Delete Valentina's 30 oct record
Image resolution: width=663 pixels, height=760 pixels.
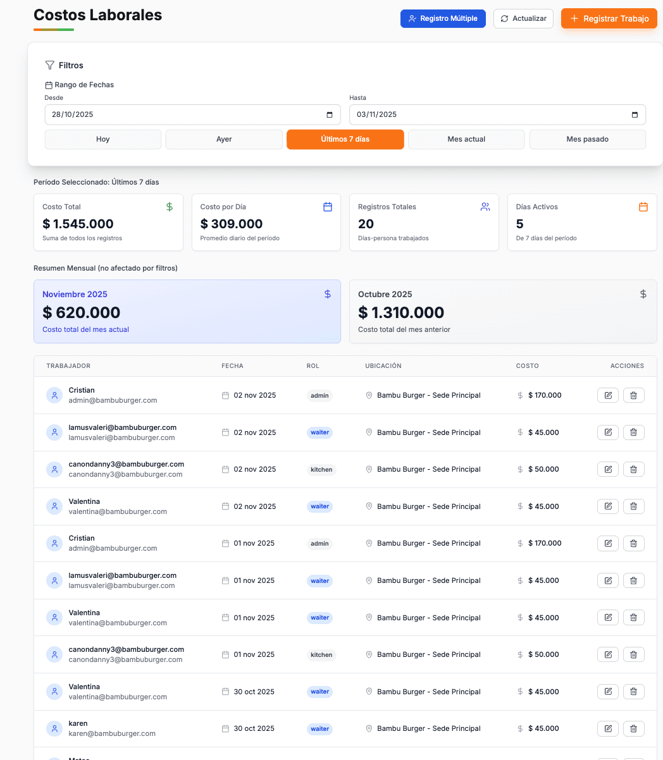click(x=633, y=691)
